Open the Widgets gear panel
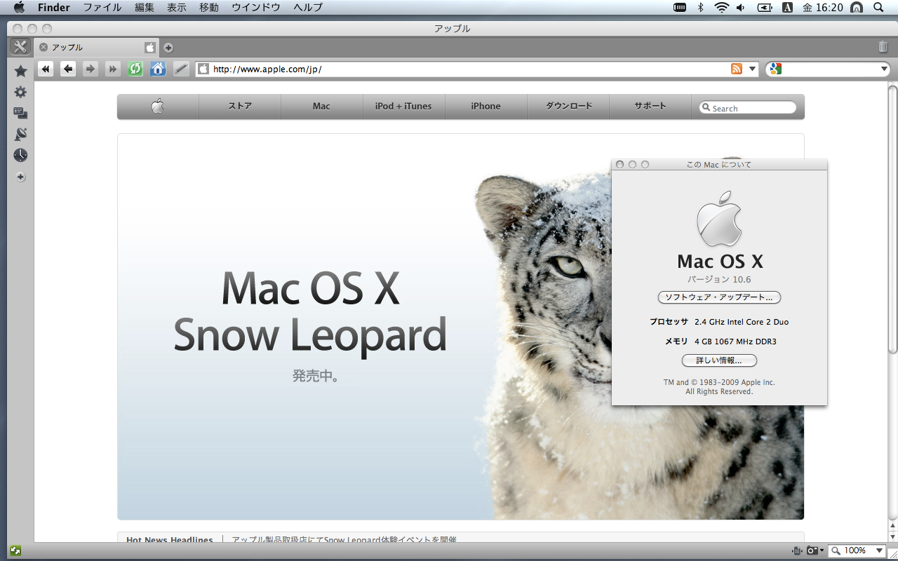 tap(20, 92)
